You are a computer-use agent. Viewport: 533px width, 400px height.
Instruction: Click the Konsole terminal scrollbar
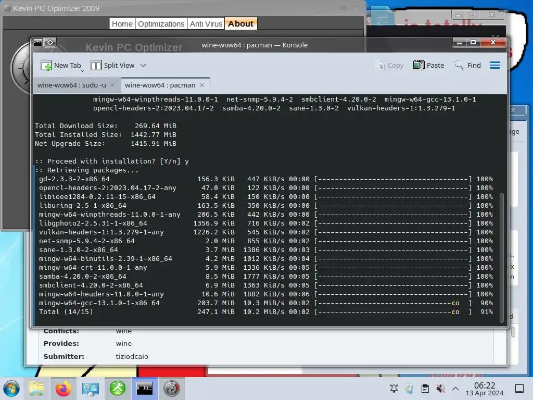pos(502,257)
